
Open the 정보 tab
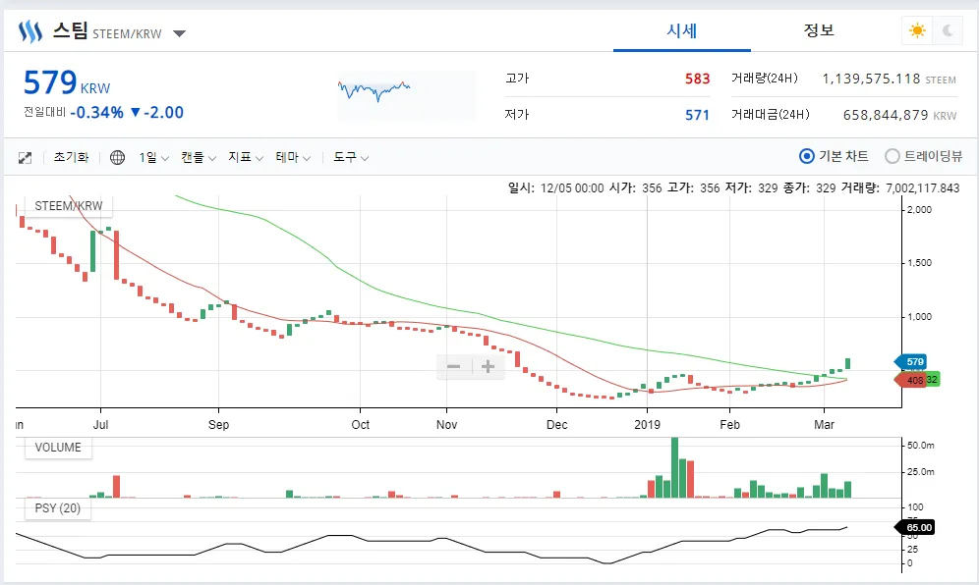click(819, 30)
